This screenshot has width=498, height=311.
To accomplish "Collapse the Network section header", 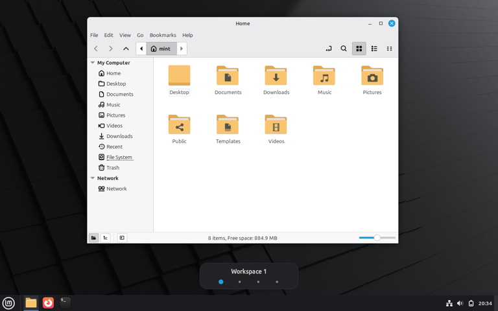I will (93, 178).
